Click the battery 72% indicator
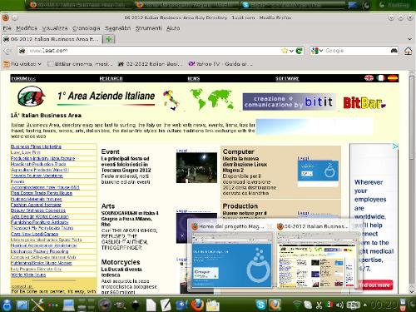This screenshot has height=312, width=416. 354,305
